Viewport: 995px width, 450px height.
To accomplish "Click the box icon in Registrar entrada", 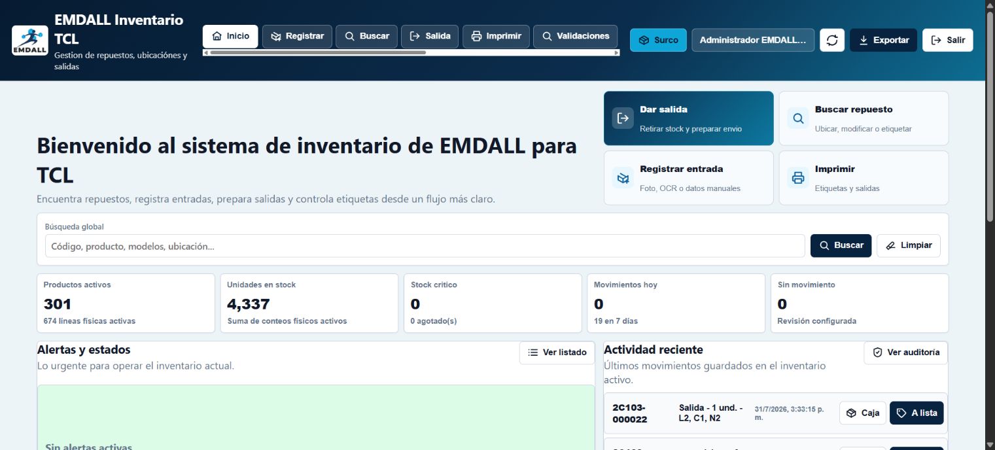I will (x=623, y=178).
